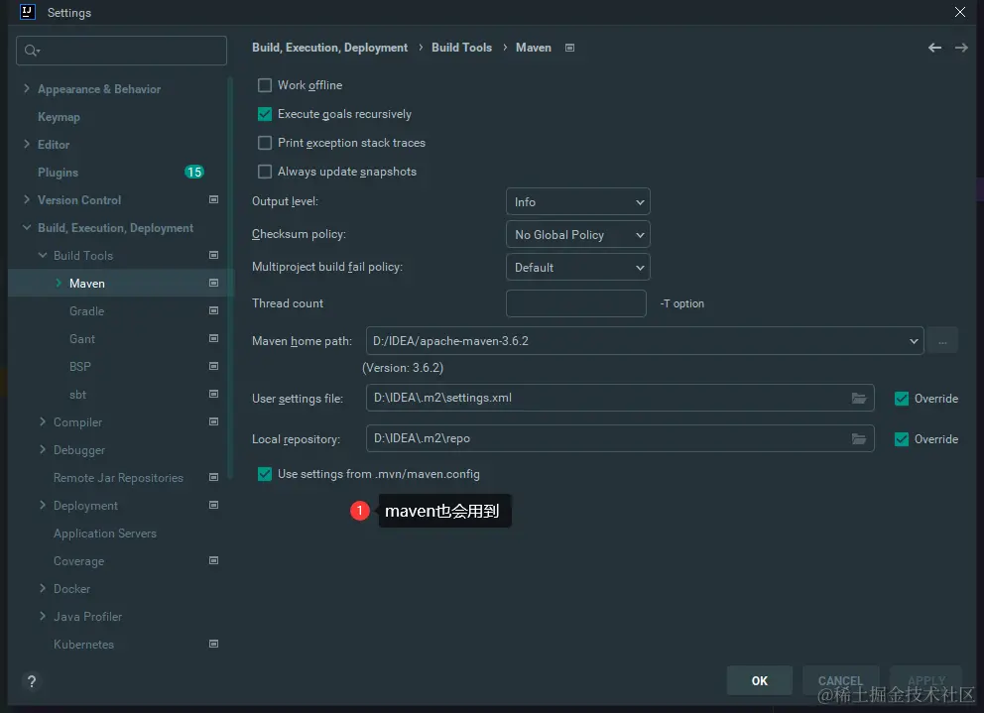Click project-level icon on BSP row
Image resolution: width=984 pixels, height=713 pixels.
(x=213, y=366)
